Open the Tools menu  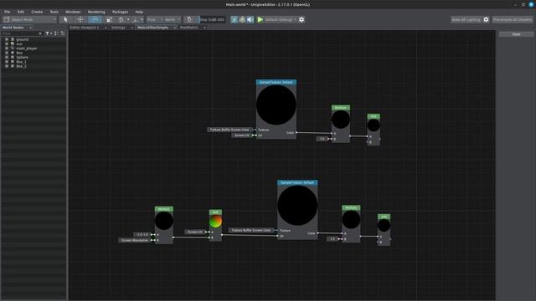54,12
